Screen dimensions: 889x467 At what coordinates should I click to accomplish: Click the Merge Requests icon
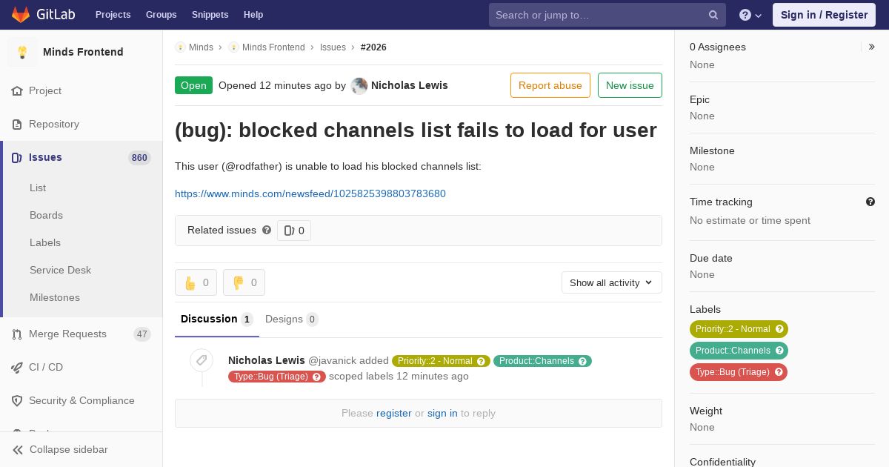pos(17,334)
